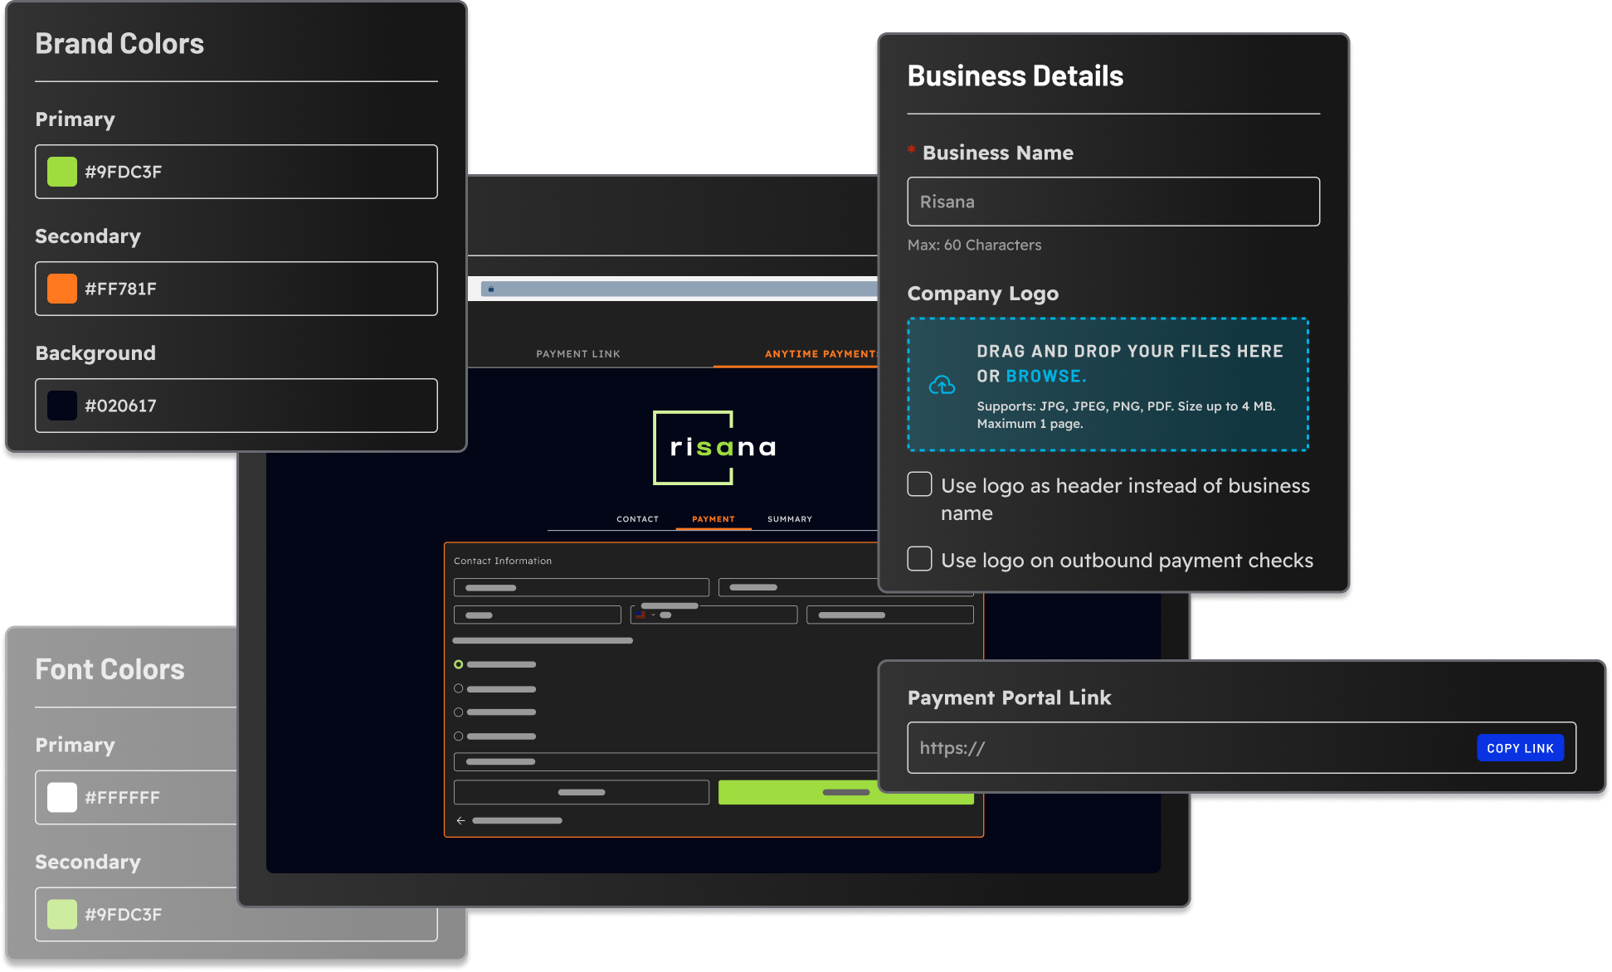The height and width of the screenshot is (972, 1612).
Task: Go to the Summary step tab
Action: pos(789,519)
